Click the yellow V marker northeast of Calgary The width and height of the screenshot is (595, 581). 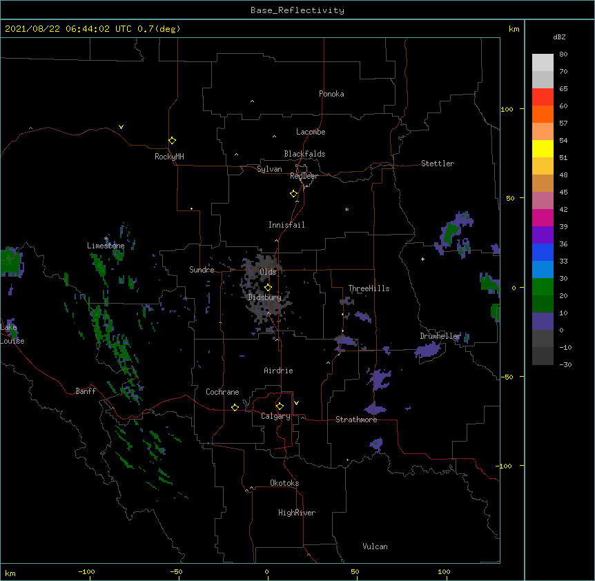(x=296, y=403)
